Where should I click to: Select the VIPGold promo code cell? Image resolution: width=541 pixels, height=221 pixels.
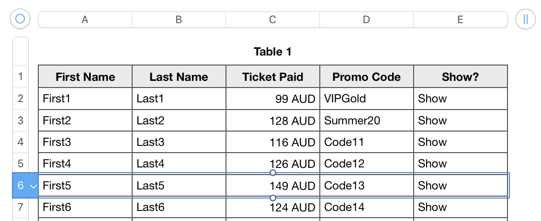(x=366, y=99)
